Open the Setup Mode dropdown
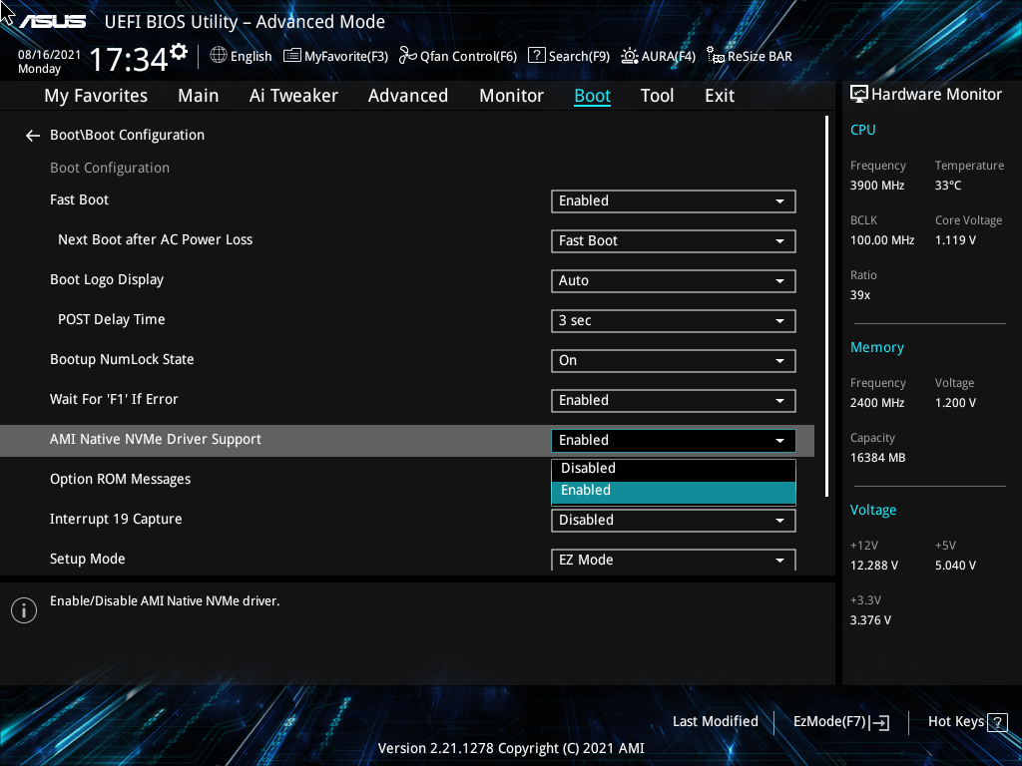1022x766 pixels. [674, 560]
